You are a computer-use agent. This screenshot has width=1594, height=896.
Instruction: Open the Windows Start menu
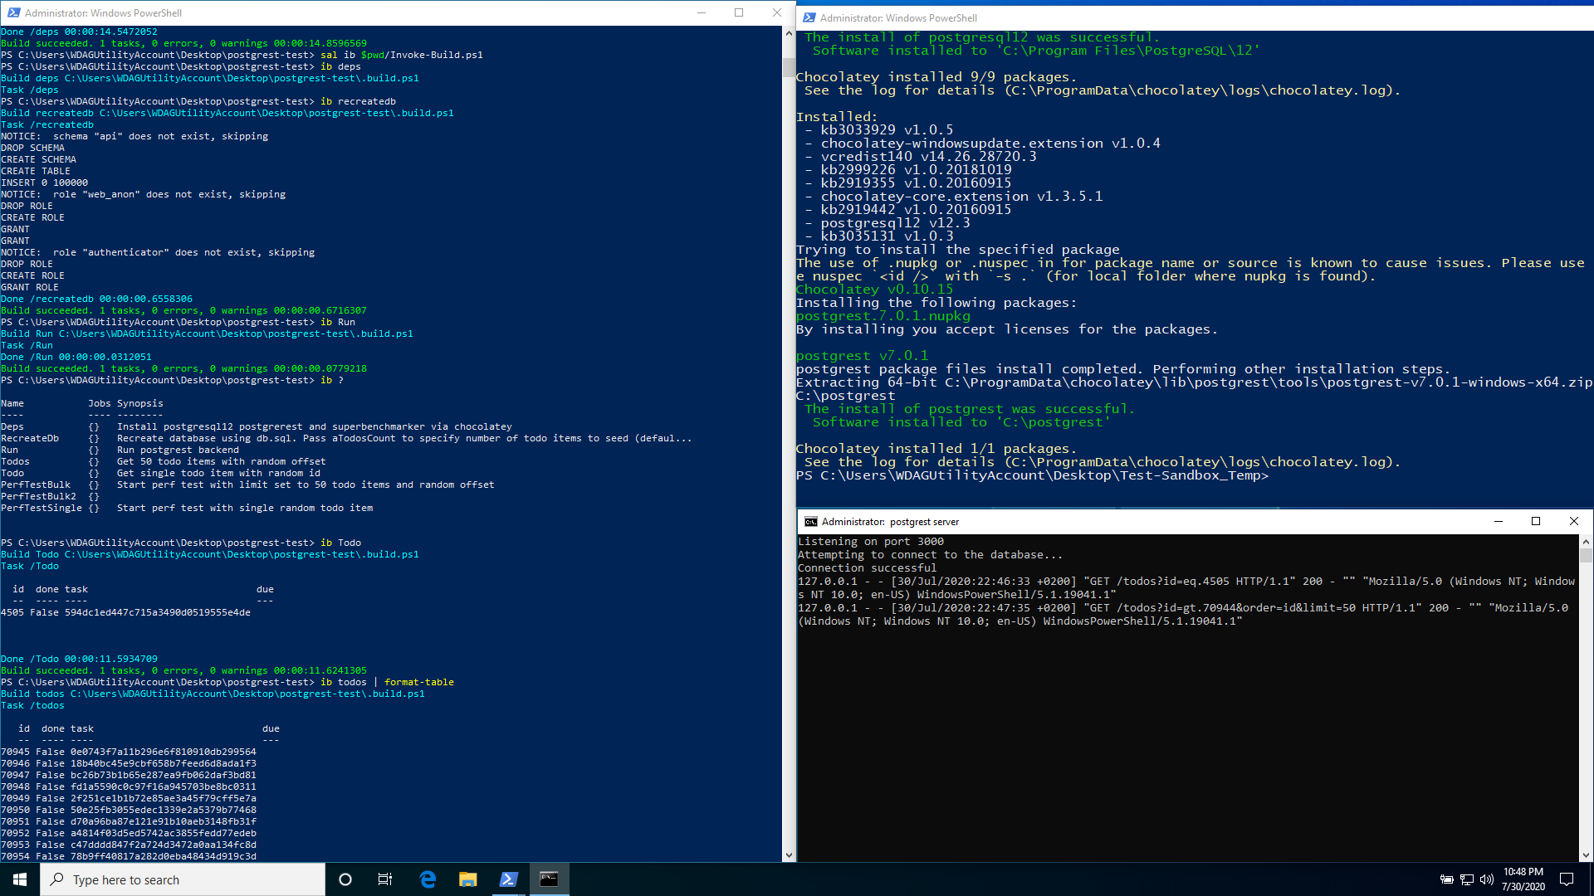click(20, 879)
